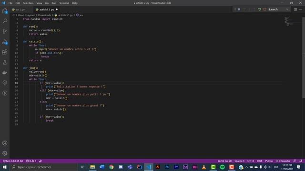Open the Terminal menu

[64, 3]
